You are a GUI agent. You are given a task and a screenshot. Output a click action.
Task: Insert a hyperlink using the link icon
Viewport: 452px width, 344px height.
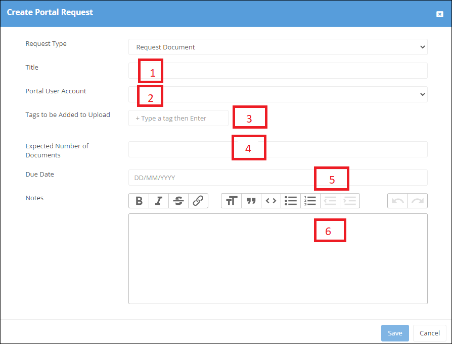pos(198,200)
